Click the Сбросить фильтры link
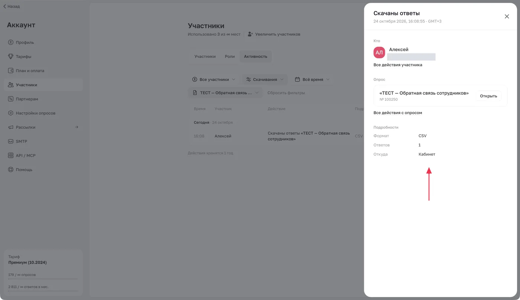This screenshot has height=300, width=520. tap(286, 93)
